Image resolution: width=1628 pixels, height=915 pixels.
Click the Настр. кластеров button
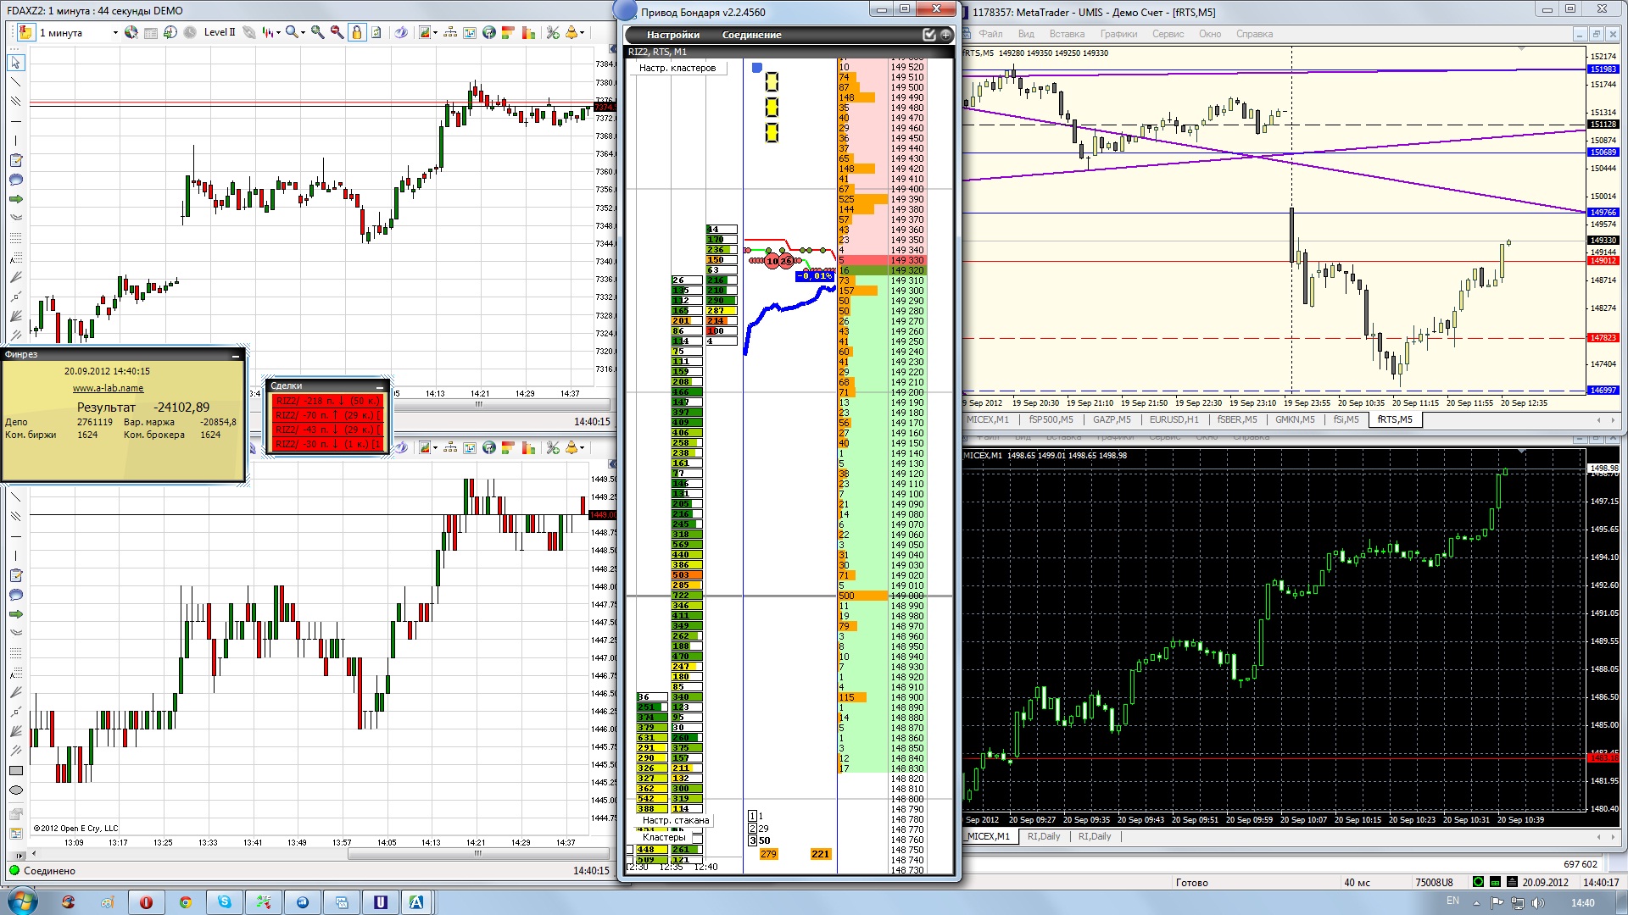pyautogui.click(x=677, y=68)
